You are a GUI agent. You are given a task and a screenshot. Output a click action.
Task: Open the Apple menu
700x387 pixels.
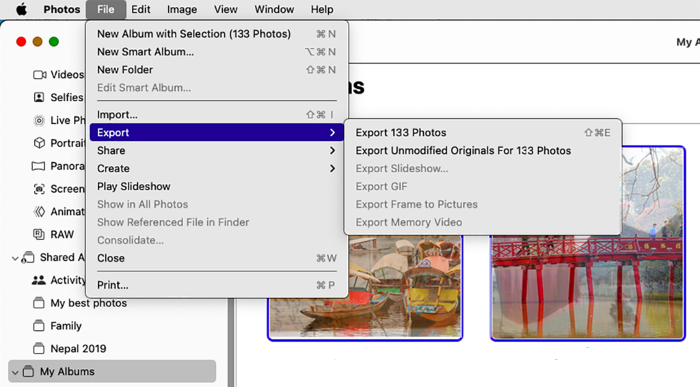point(21,9)
